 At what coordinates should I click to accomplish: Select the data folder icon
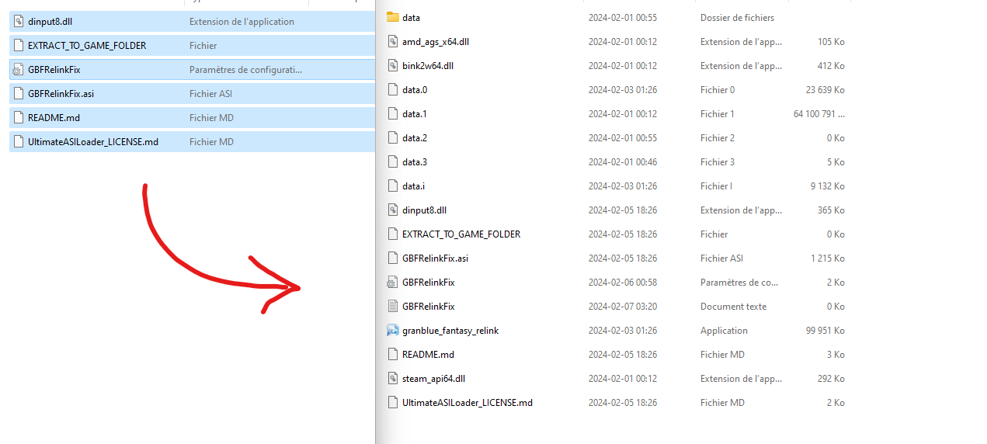pyautogui.click(x=392, y=17)
